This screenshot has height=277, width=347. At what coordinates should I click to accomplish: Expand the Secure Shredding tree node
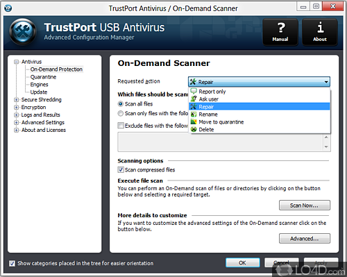(x=16, y=100)
